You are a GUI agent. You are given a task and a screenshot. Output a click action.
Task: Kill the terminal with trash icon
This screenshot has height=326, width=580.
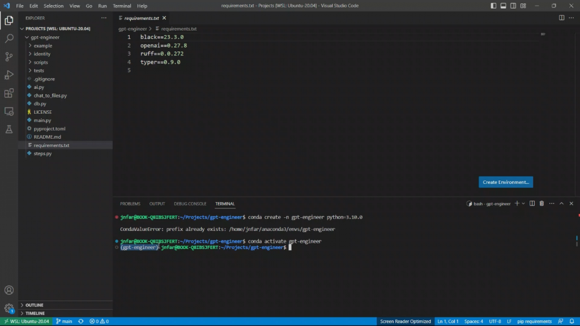pyautogui.click(x=541, y=203)
